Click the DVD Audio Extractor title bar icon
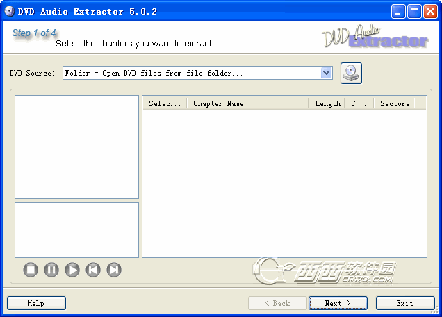The width and height of the screenshot is (442, 317). [9, 11]
